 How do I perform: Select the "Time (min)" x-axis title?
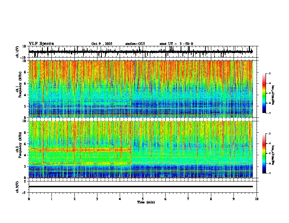(x=146, y=202)
